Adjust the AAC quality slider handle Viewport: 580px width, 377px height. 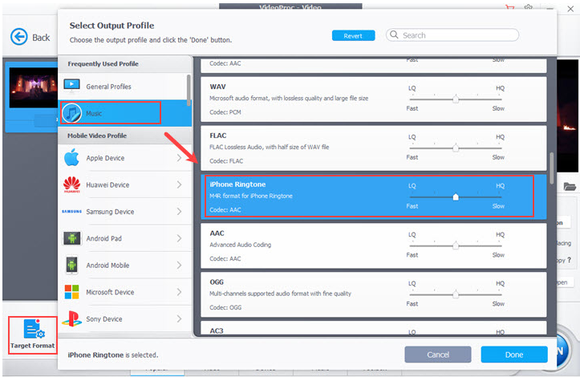456,245
